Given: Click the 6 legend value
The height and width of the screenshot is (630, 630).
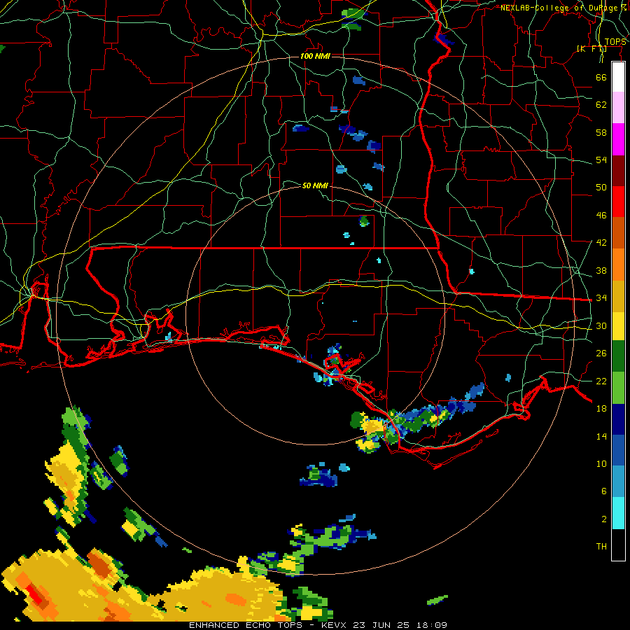Looking at the screenshot, I should click(603, 491).
